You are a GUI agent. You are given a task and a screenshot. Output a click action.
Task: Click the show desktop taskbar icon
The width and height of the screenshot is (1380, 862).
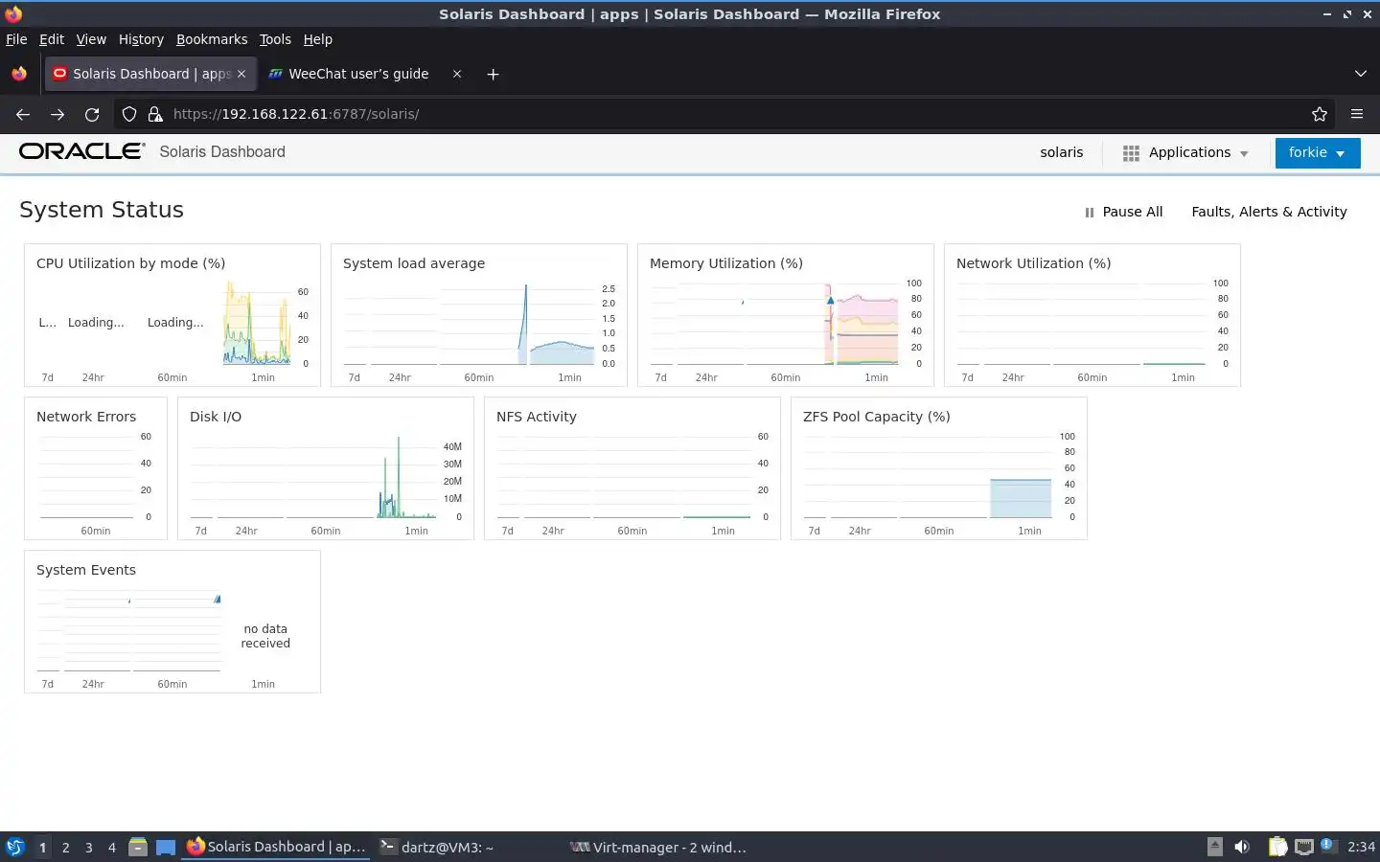[166, 847]
